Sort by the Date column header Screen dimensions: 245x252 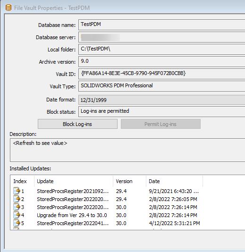174,181
